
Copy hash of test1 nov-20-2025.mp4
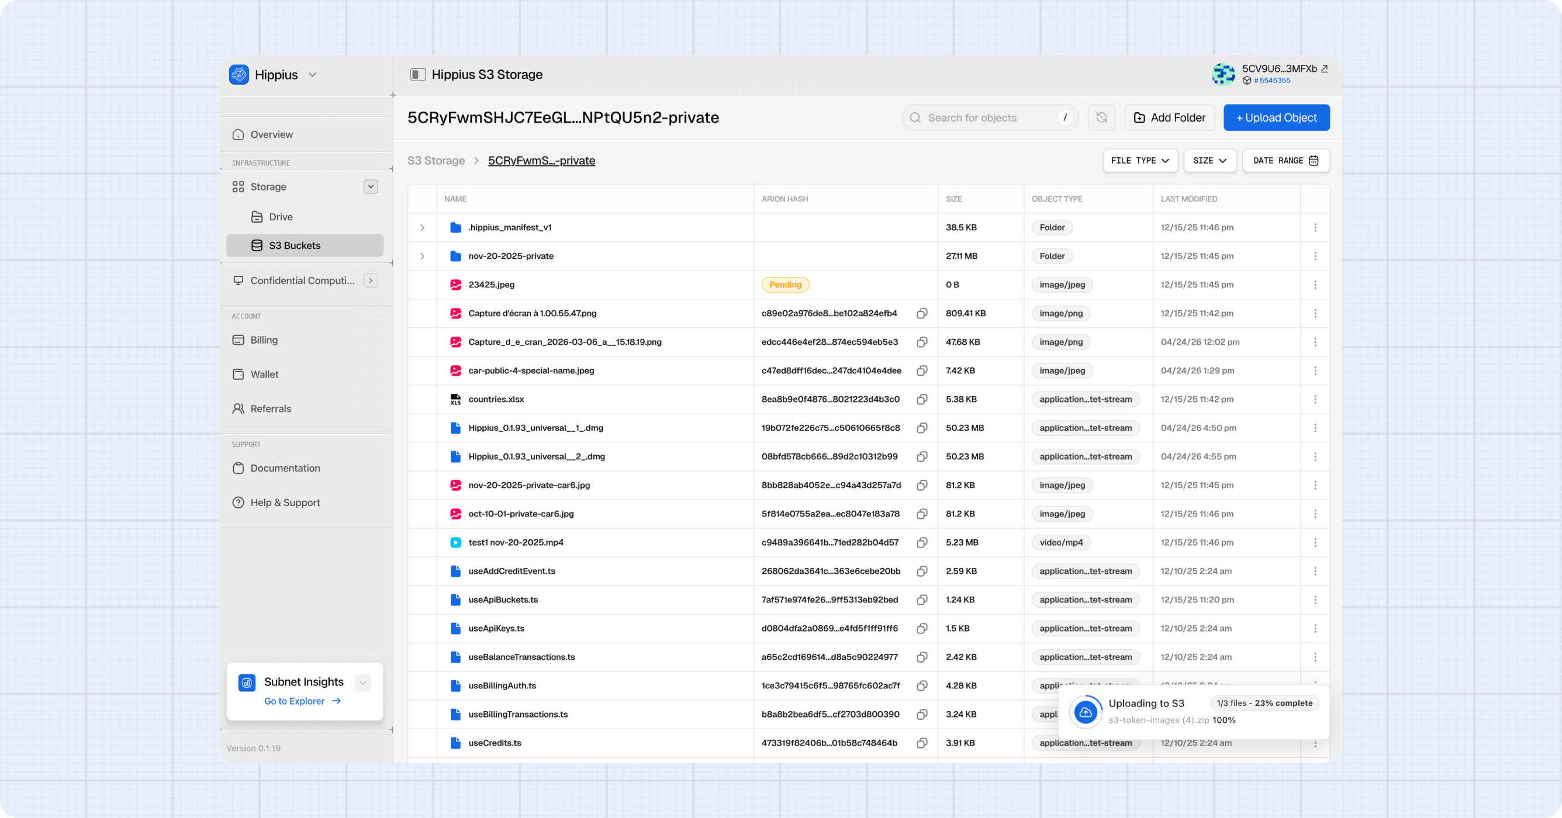(922, 542)
